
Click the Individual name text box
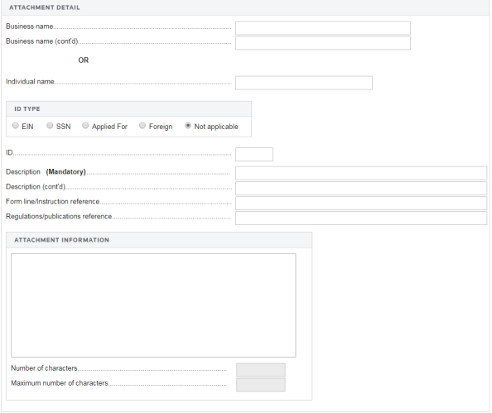(x=304, y=83)
